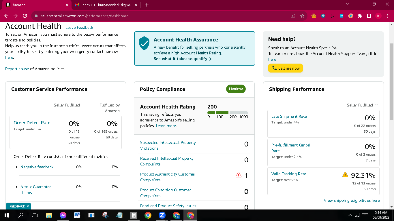Image resolution: width=394 pixels, height=221 pixels.
Task: Go back to the previous page
Action: coord(6,16)
